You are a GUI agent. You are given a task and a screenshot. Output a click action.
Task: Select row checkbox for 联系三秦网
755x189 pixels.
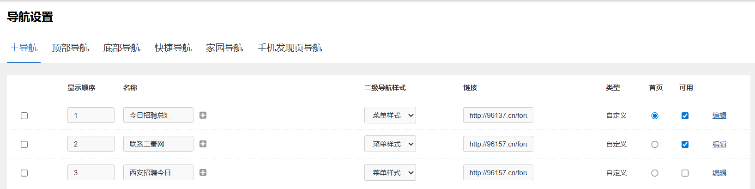(24, 144)
